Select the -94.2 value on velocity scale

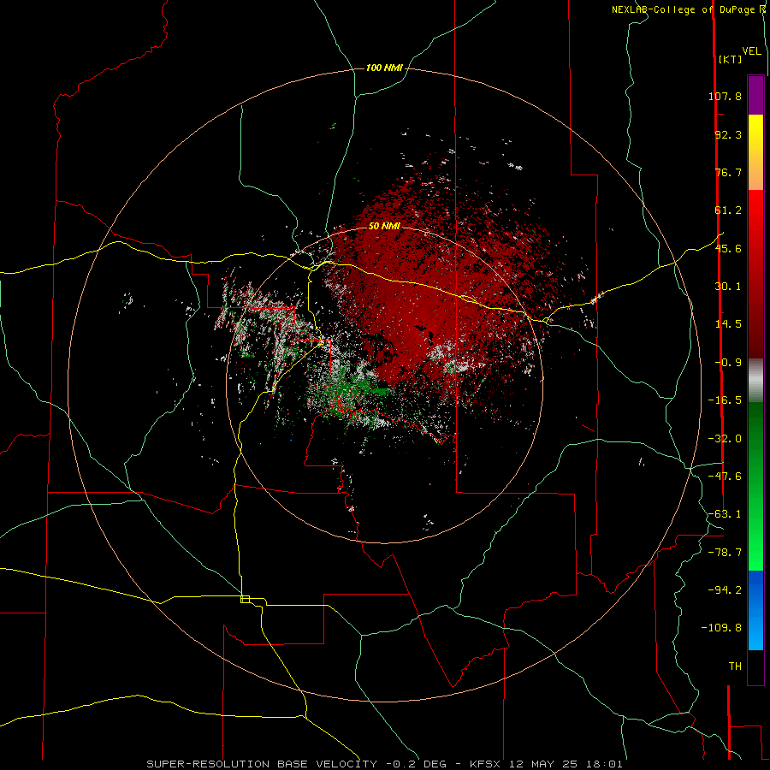click(725, 590)
